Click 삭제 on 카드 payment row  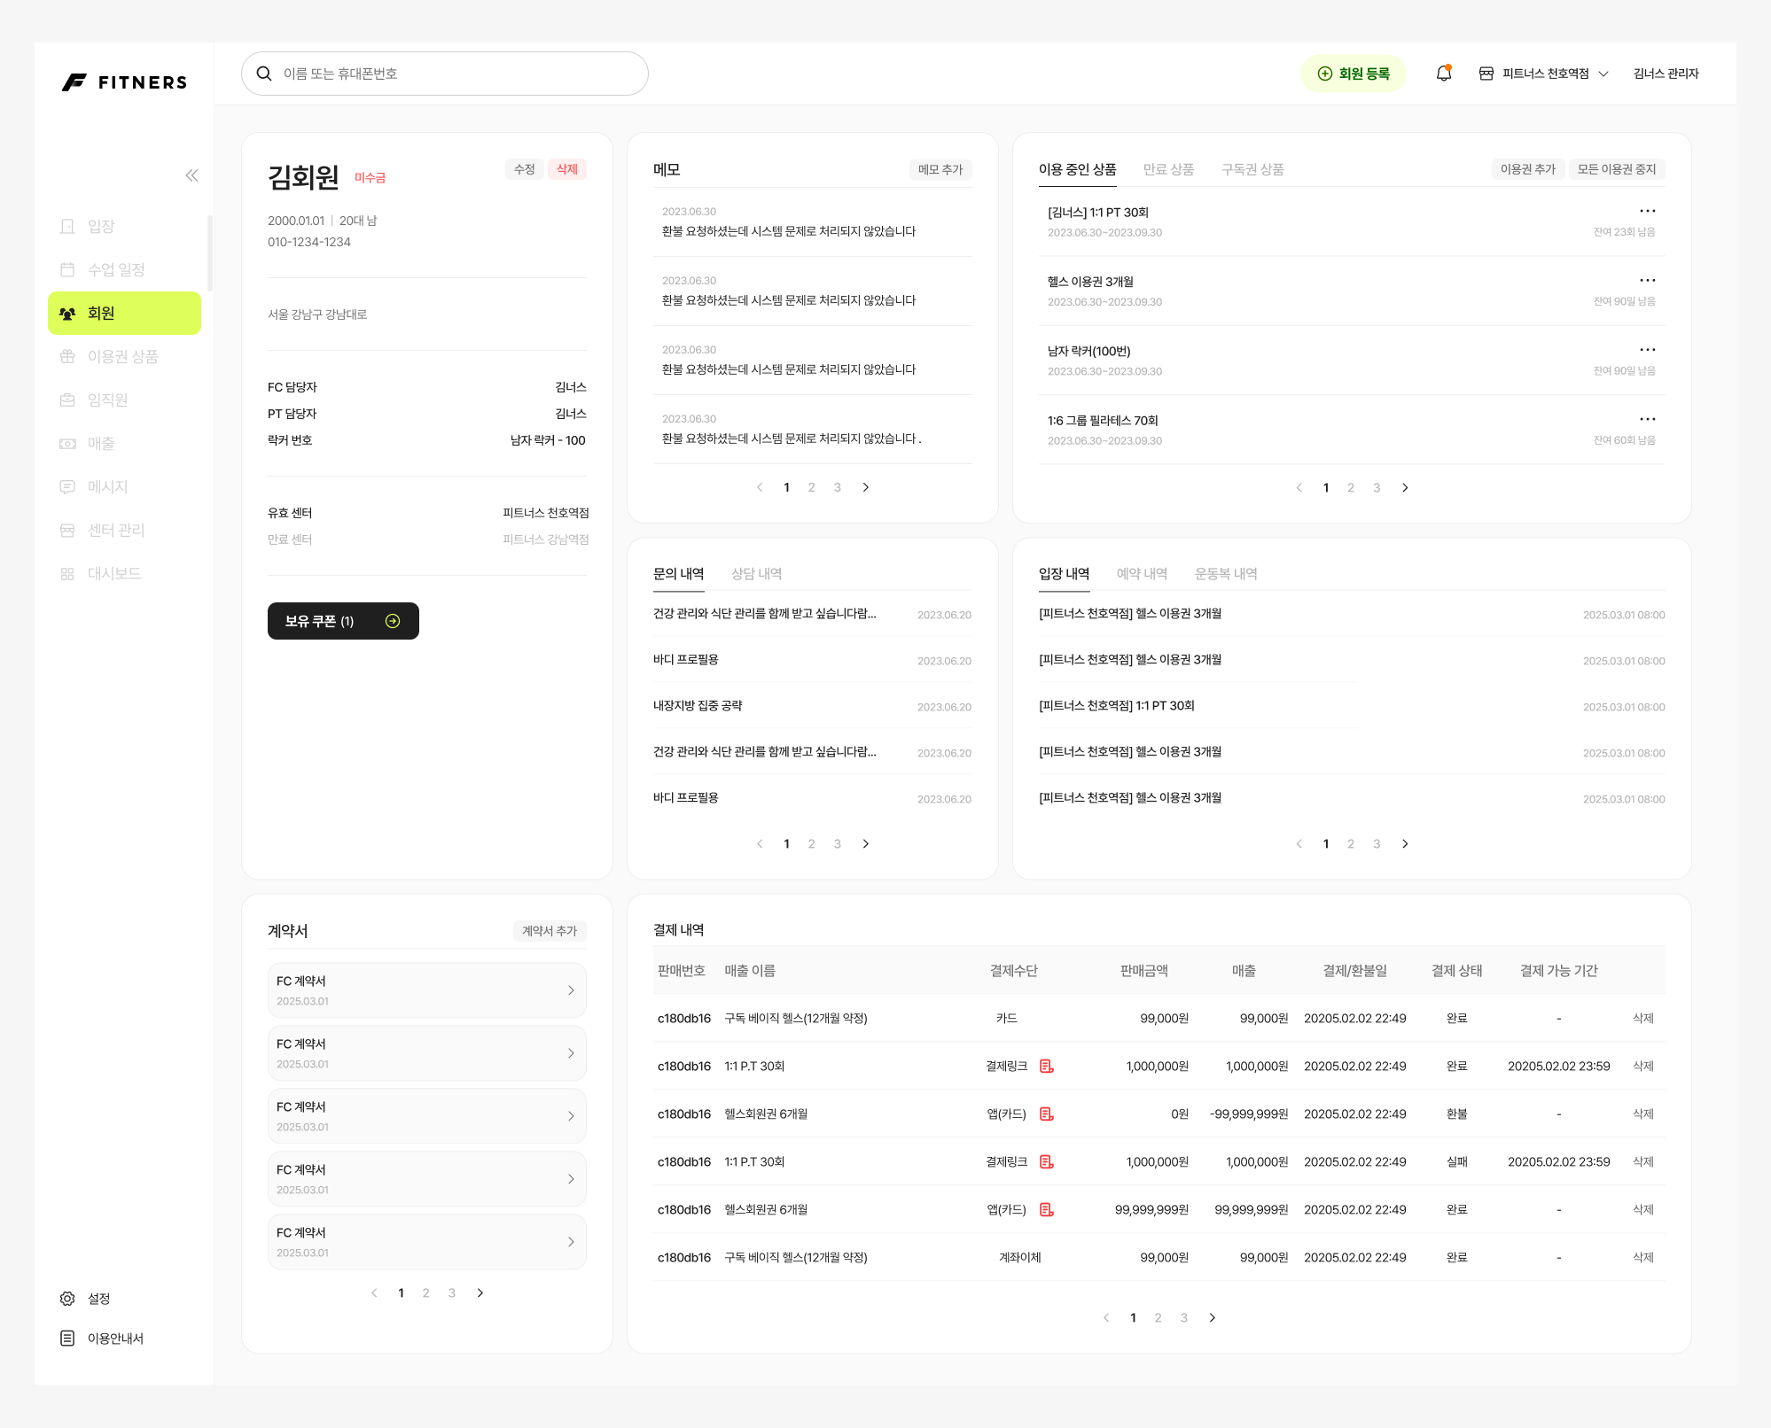click(x=1643, y=1018)
